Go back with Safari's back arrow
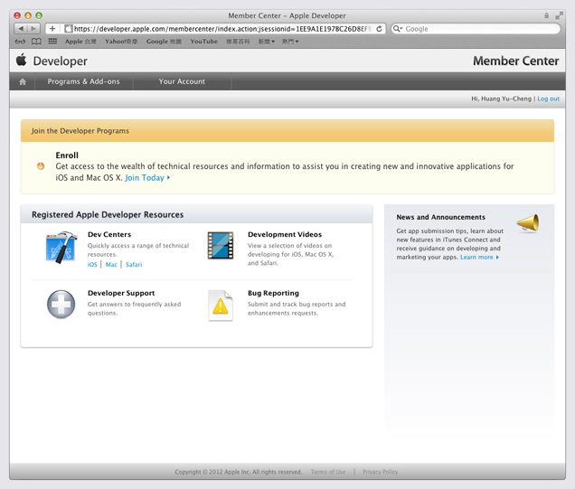 pos(21,29)
